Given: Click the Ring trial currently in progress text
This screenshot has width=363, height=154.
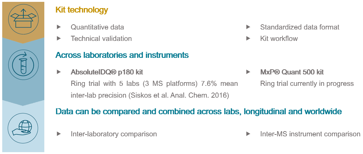Looking at the screenshot, I should [307, 84].
